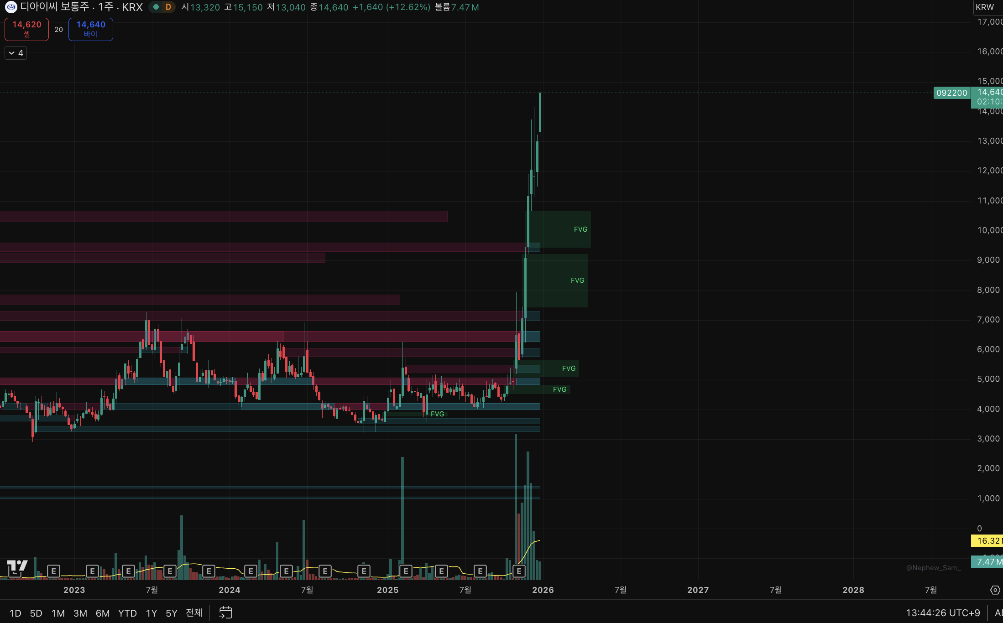Click the 092200 price line label
1003x623 pixels.
[951, 93]
